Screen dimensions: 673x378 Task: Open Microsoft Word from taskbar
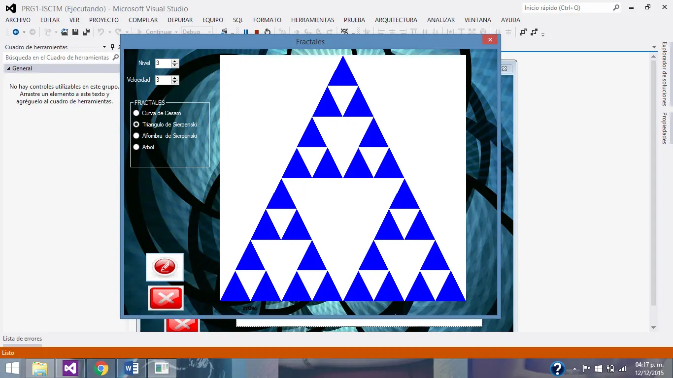tap(132, 368)
